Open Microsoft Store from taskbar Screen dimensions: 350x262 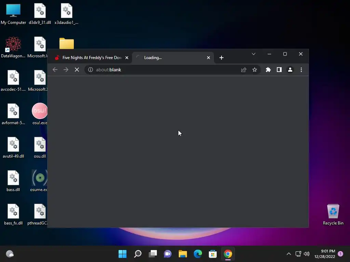213,254
